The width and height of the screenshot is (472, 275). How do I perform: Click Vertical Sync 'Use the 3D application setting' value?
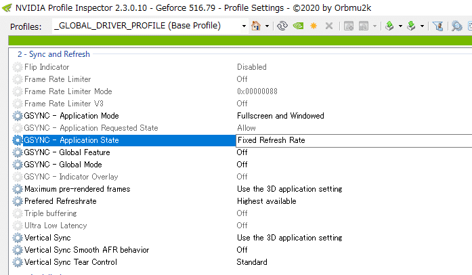pos(290,238)
